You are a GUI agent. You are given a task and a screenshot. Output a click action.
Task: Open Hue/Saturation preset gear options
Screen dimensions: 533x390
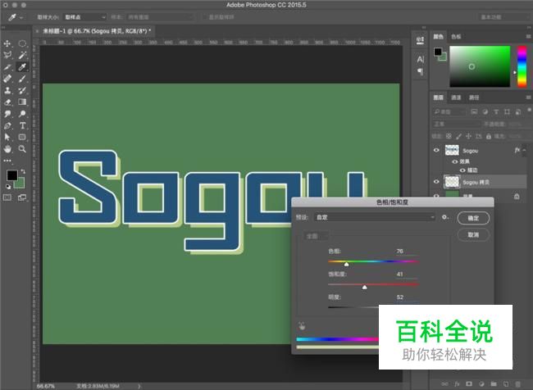444,217
